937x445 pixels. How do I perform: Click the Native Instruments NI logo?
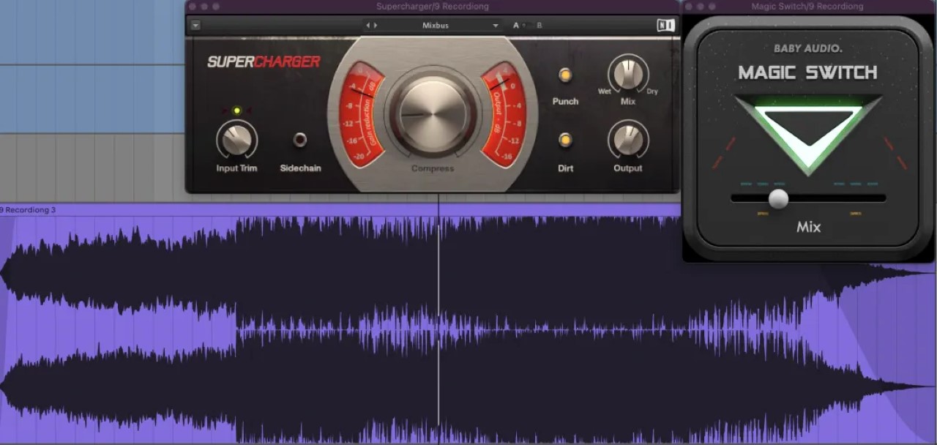pyautogui.click(x=665, y=25)
